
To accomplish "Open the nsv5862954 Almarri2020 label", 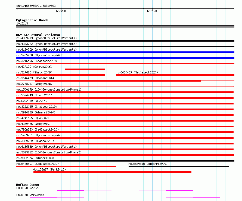I will (x=36, y=158).
